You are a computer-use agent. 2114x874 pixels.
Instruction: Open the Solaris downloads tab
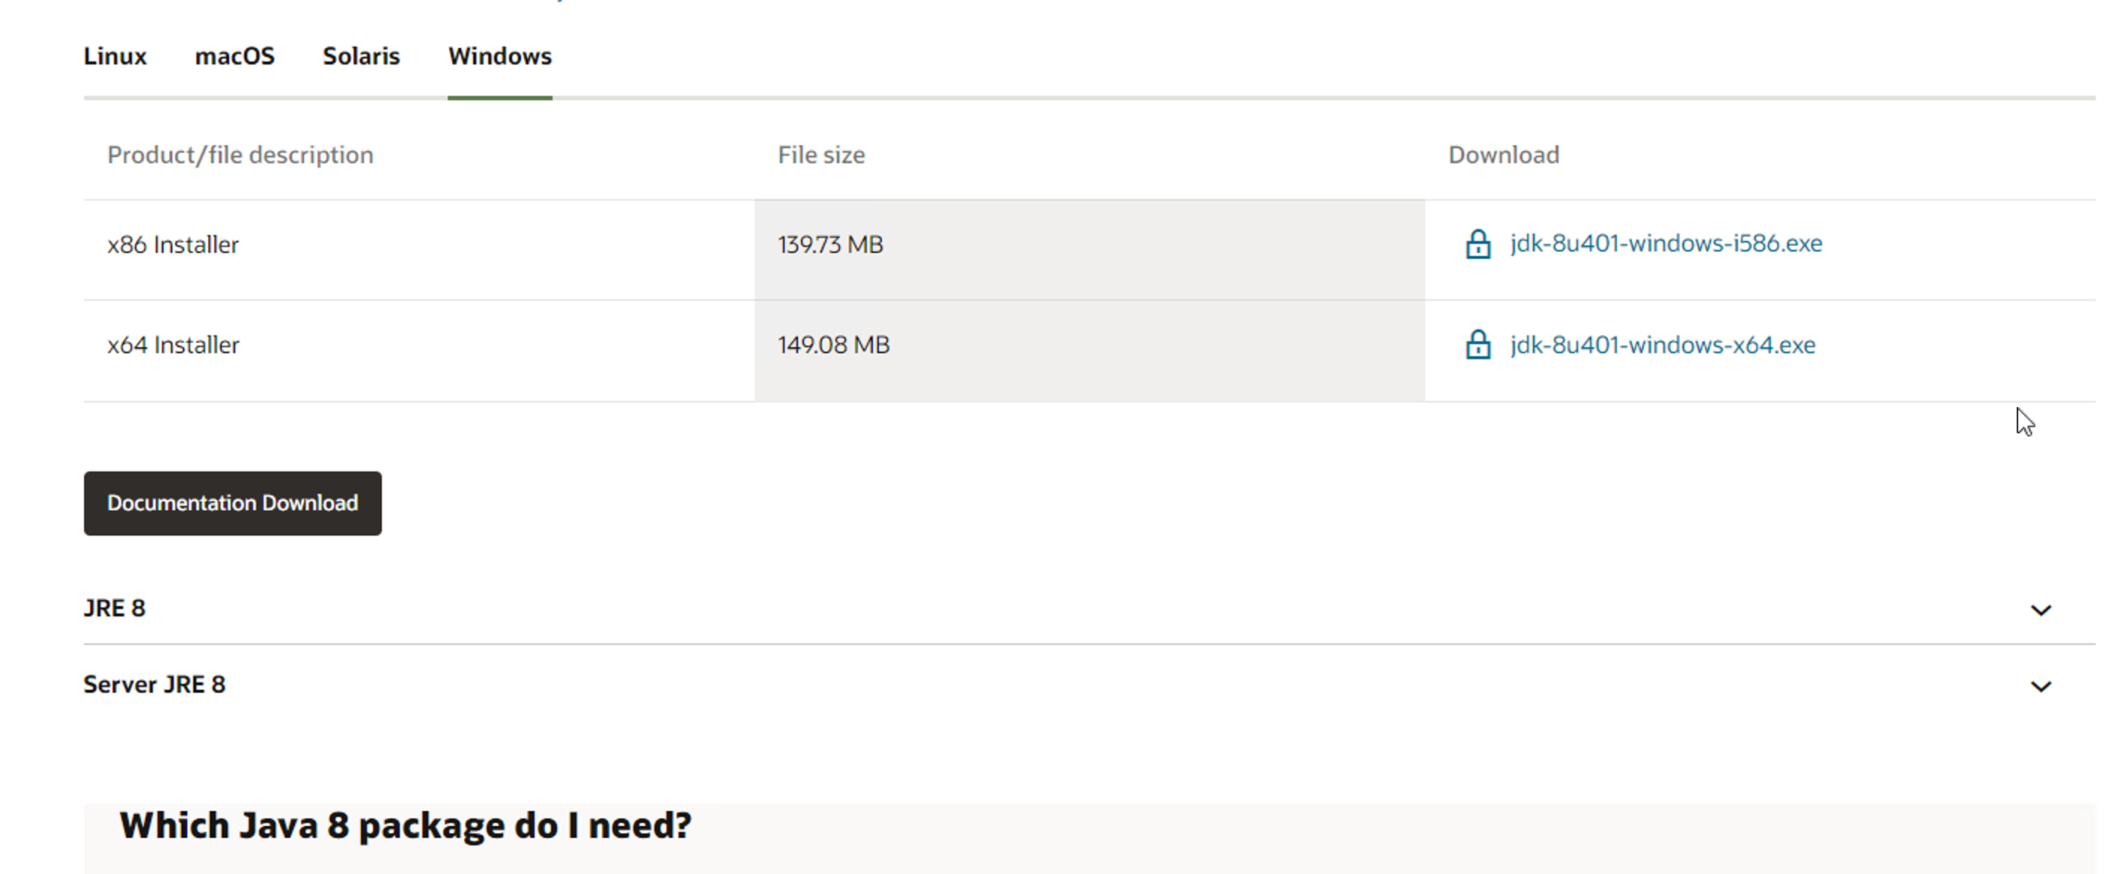(361, 56)
